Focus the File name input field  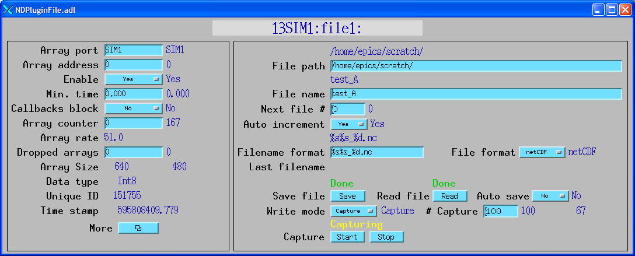(x=476, y=94)
